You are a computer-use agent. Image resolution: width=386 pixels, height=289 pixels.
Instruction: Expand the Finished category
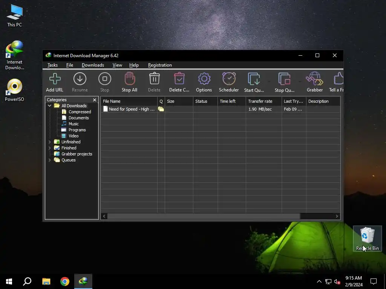49,148
